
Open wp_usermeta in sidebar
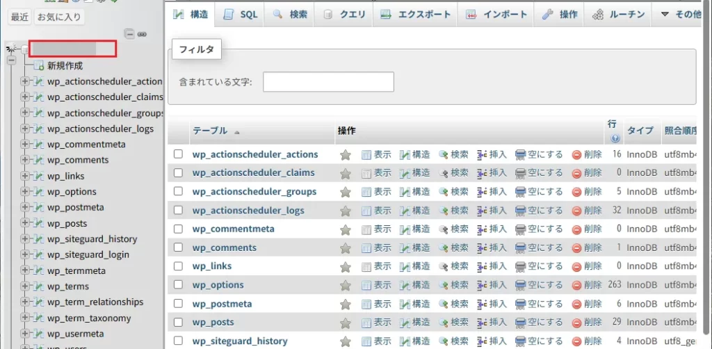[x=75, y=334]
